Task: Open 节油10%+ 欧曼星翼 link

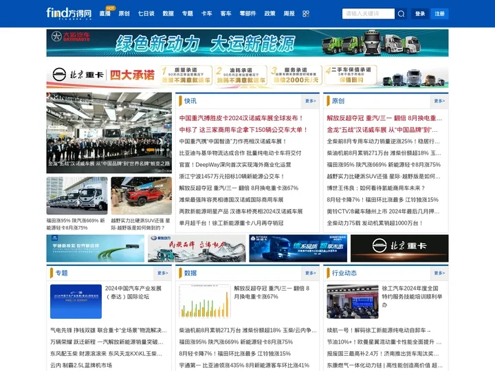Action: click(384, 342)
